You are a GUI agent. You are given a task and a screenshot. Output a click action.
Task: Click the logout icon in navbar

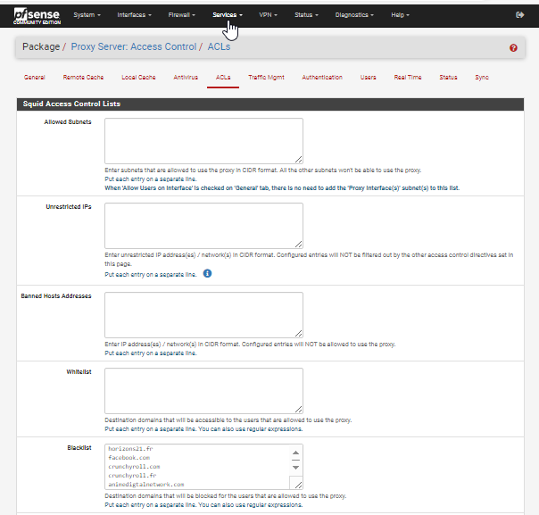[x=520, y=15]
